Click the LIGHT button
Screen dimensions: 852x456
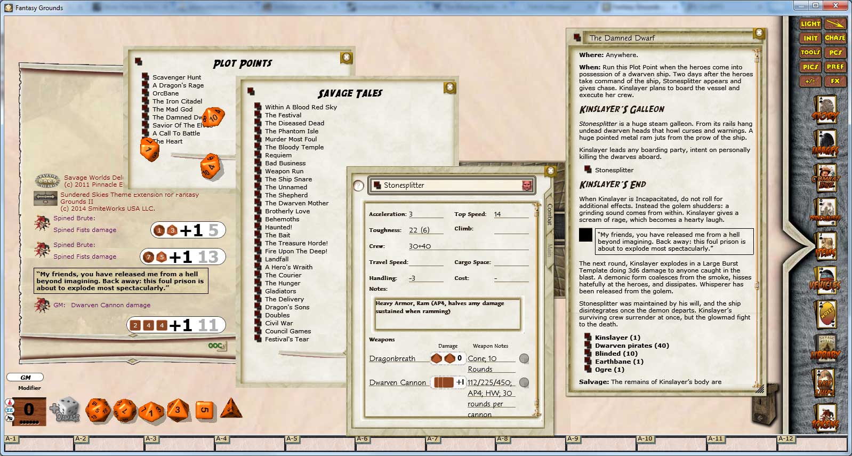pos(810,24)
